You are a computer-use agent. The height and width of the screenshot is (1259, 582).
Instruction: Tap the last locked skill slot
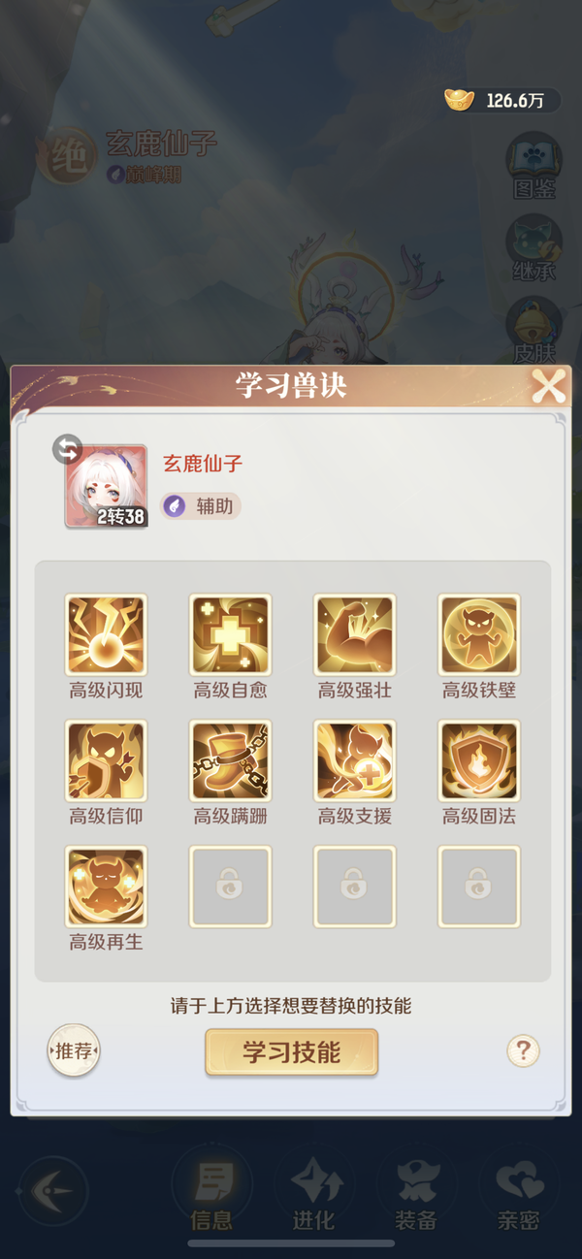click(x=479, y=887)
